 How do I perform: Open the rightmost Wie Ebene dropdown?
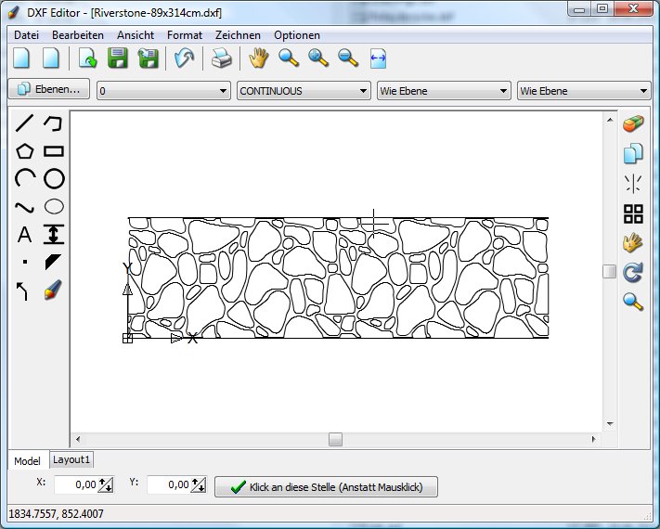[x=583, y=91]
